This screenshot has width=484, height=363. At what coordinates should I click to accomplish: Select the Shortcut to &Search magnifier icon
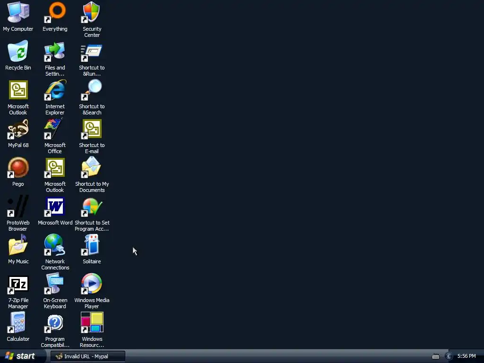[x=92, y=90]
